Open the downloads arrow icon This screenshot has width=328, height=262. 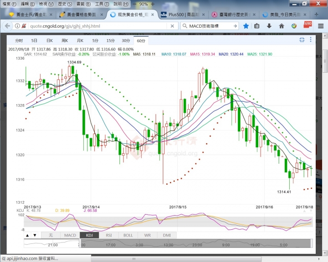point(269,26)
